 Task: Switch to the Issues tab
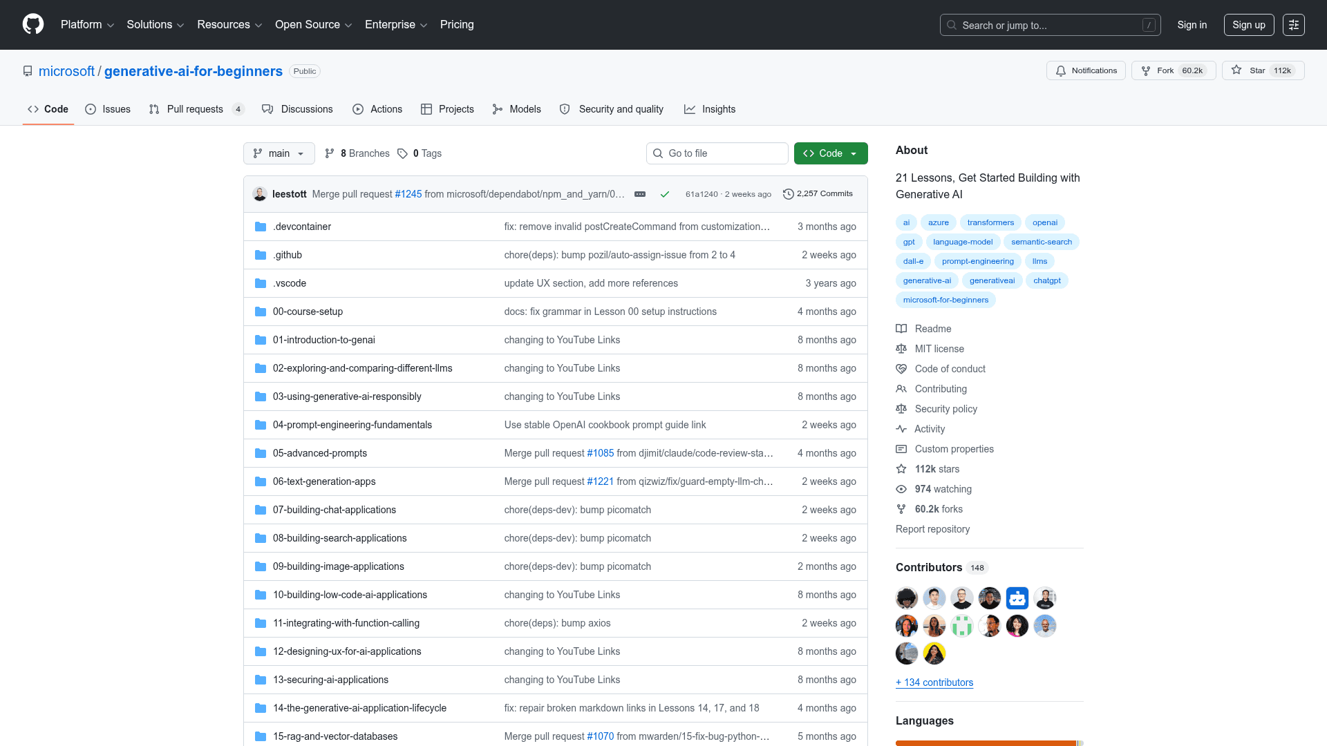108,109
